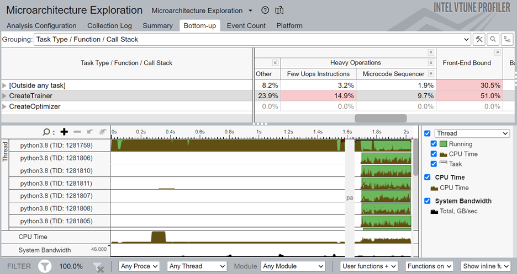Expand the CreateTrainer row
This screenshot has height=274, width=517.
[x=5, y=96]
